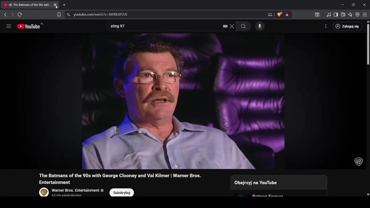Go back using the browser back arrow

click(5, 14)
